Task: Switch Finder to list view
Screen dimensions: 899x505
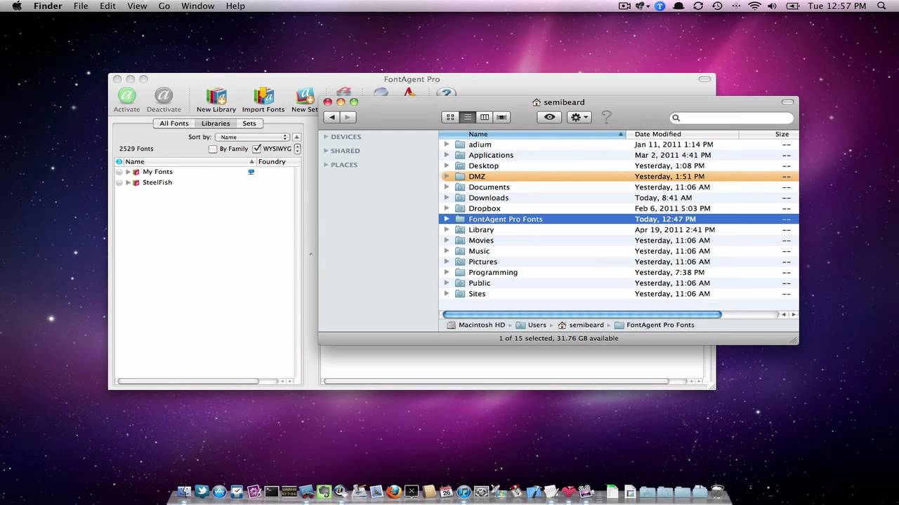Action: click(467, 117)
